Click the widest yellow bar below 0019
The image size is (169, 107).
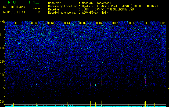click(145, 104)
